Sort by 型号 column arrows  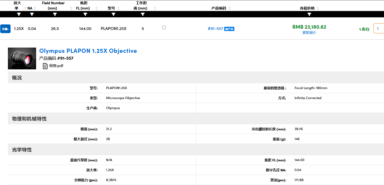pos(118,8)
